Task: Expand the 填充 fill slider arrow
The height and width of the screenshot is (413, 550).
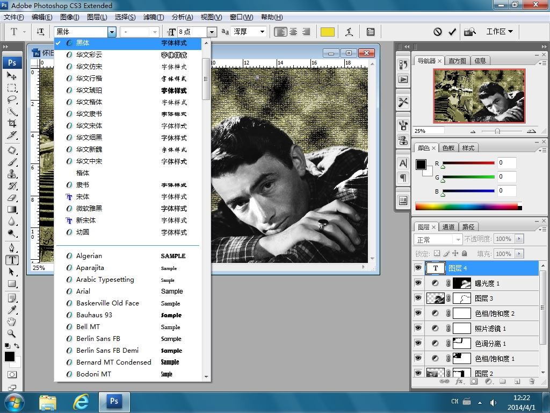Action: tap(519, 254)
